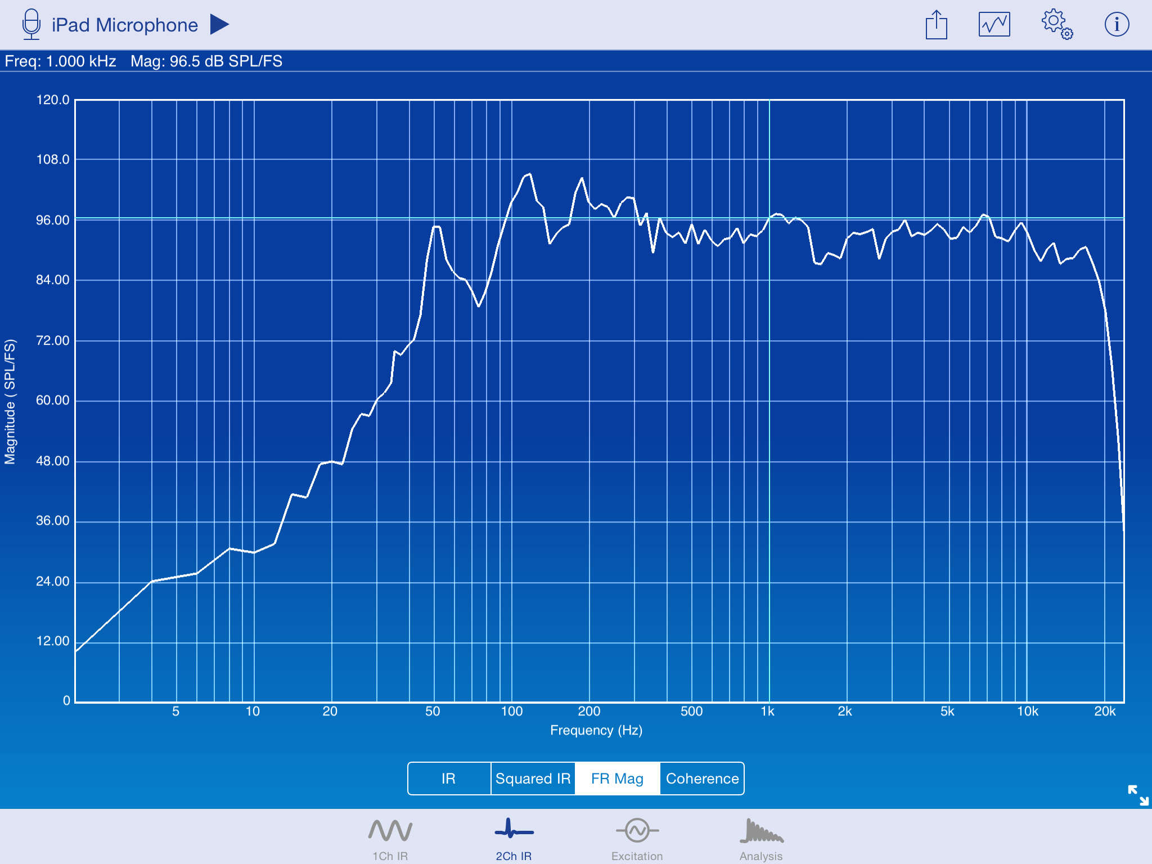Tap the microphone input icon
1152x864 pixels.
point(31,25)
